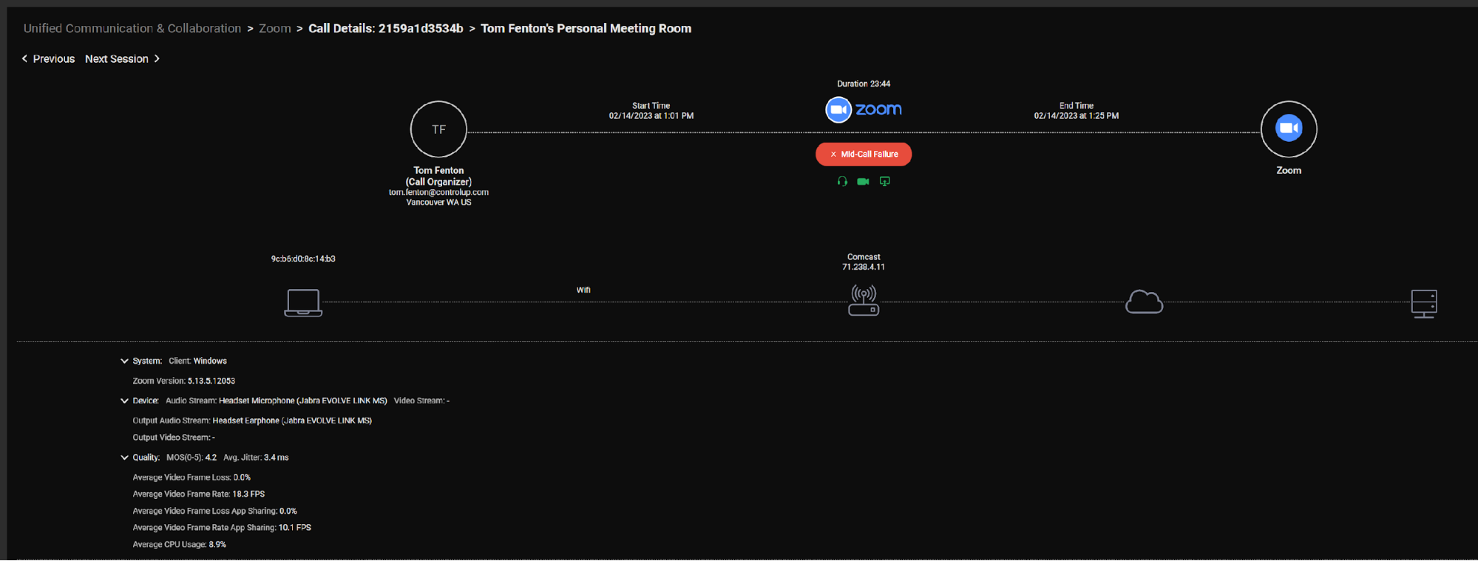Click the Comcast wireless router icon
This screenshot has height=561, width=1478.
[864, 300]
